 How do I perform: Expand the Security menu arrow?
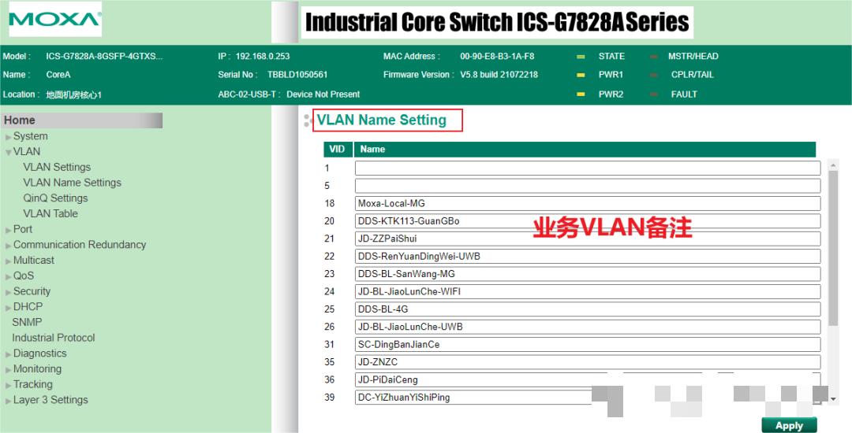[x=8, y=292]
